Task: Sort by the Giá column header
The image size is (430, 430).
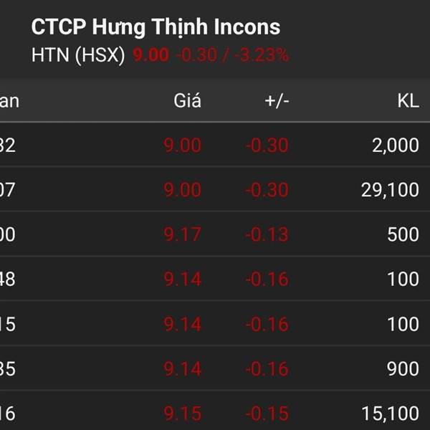Action: pyautogui.click(x=188, y=101)
